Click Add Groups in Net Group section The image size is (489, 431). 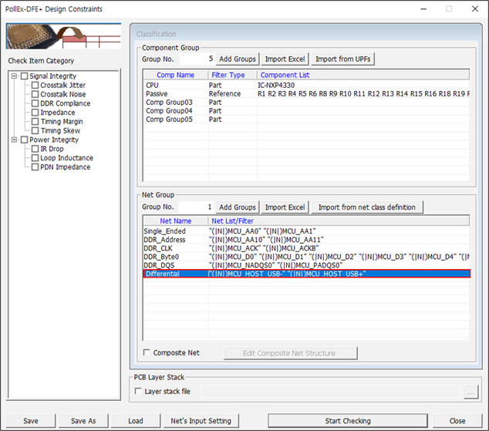[237, 207]
